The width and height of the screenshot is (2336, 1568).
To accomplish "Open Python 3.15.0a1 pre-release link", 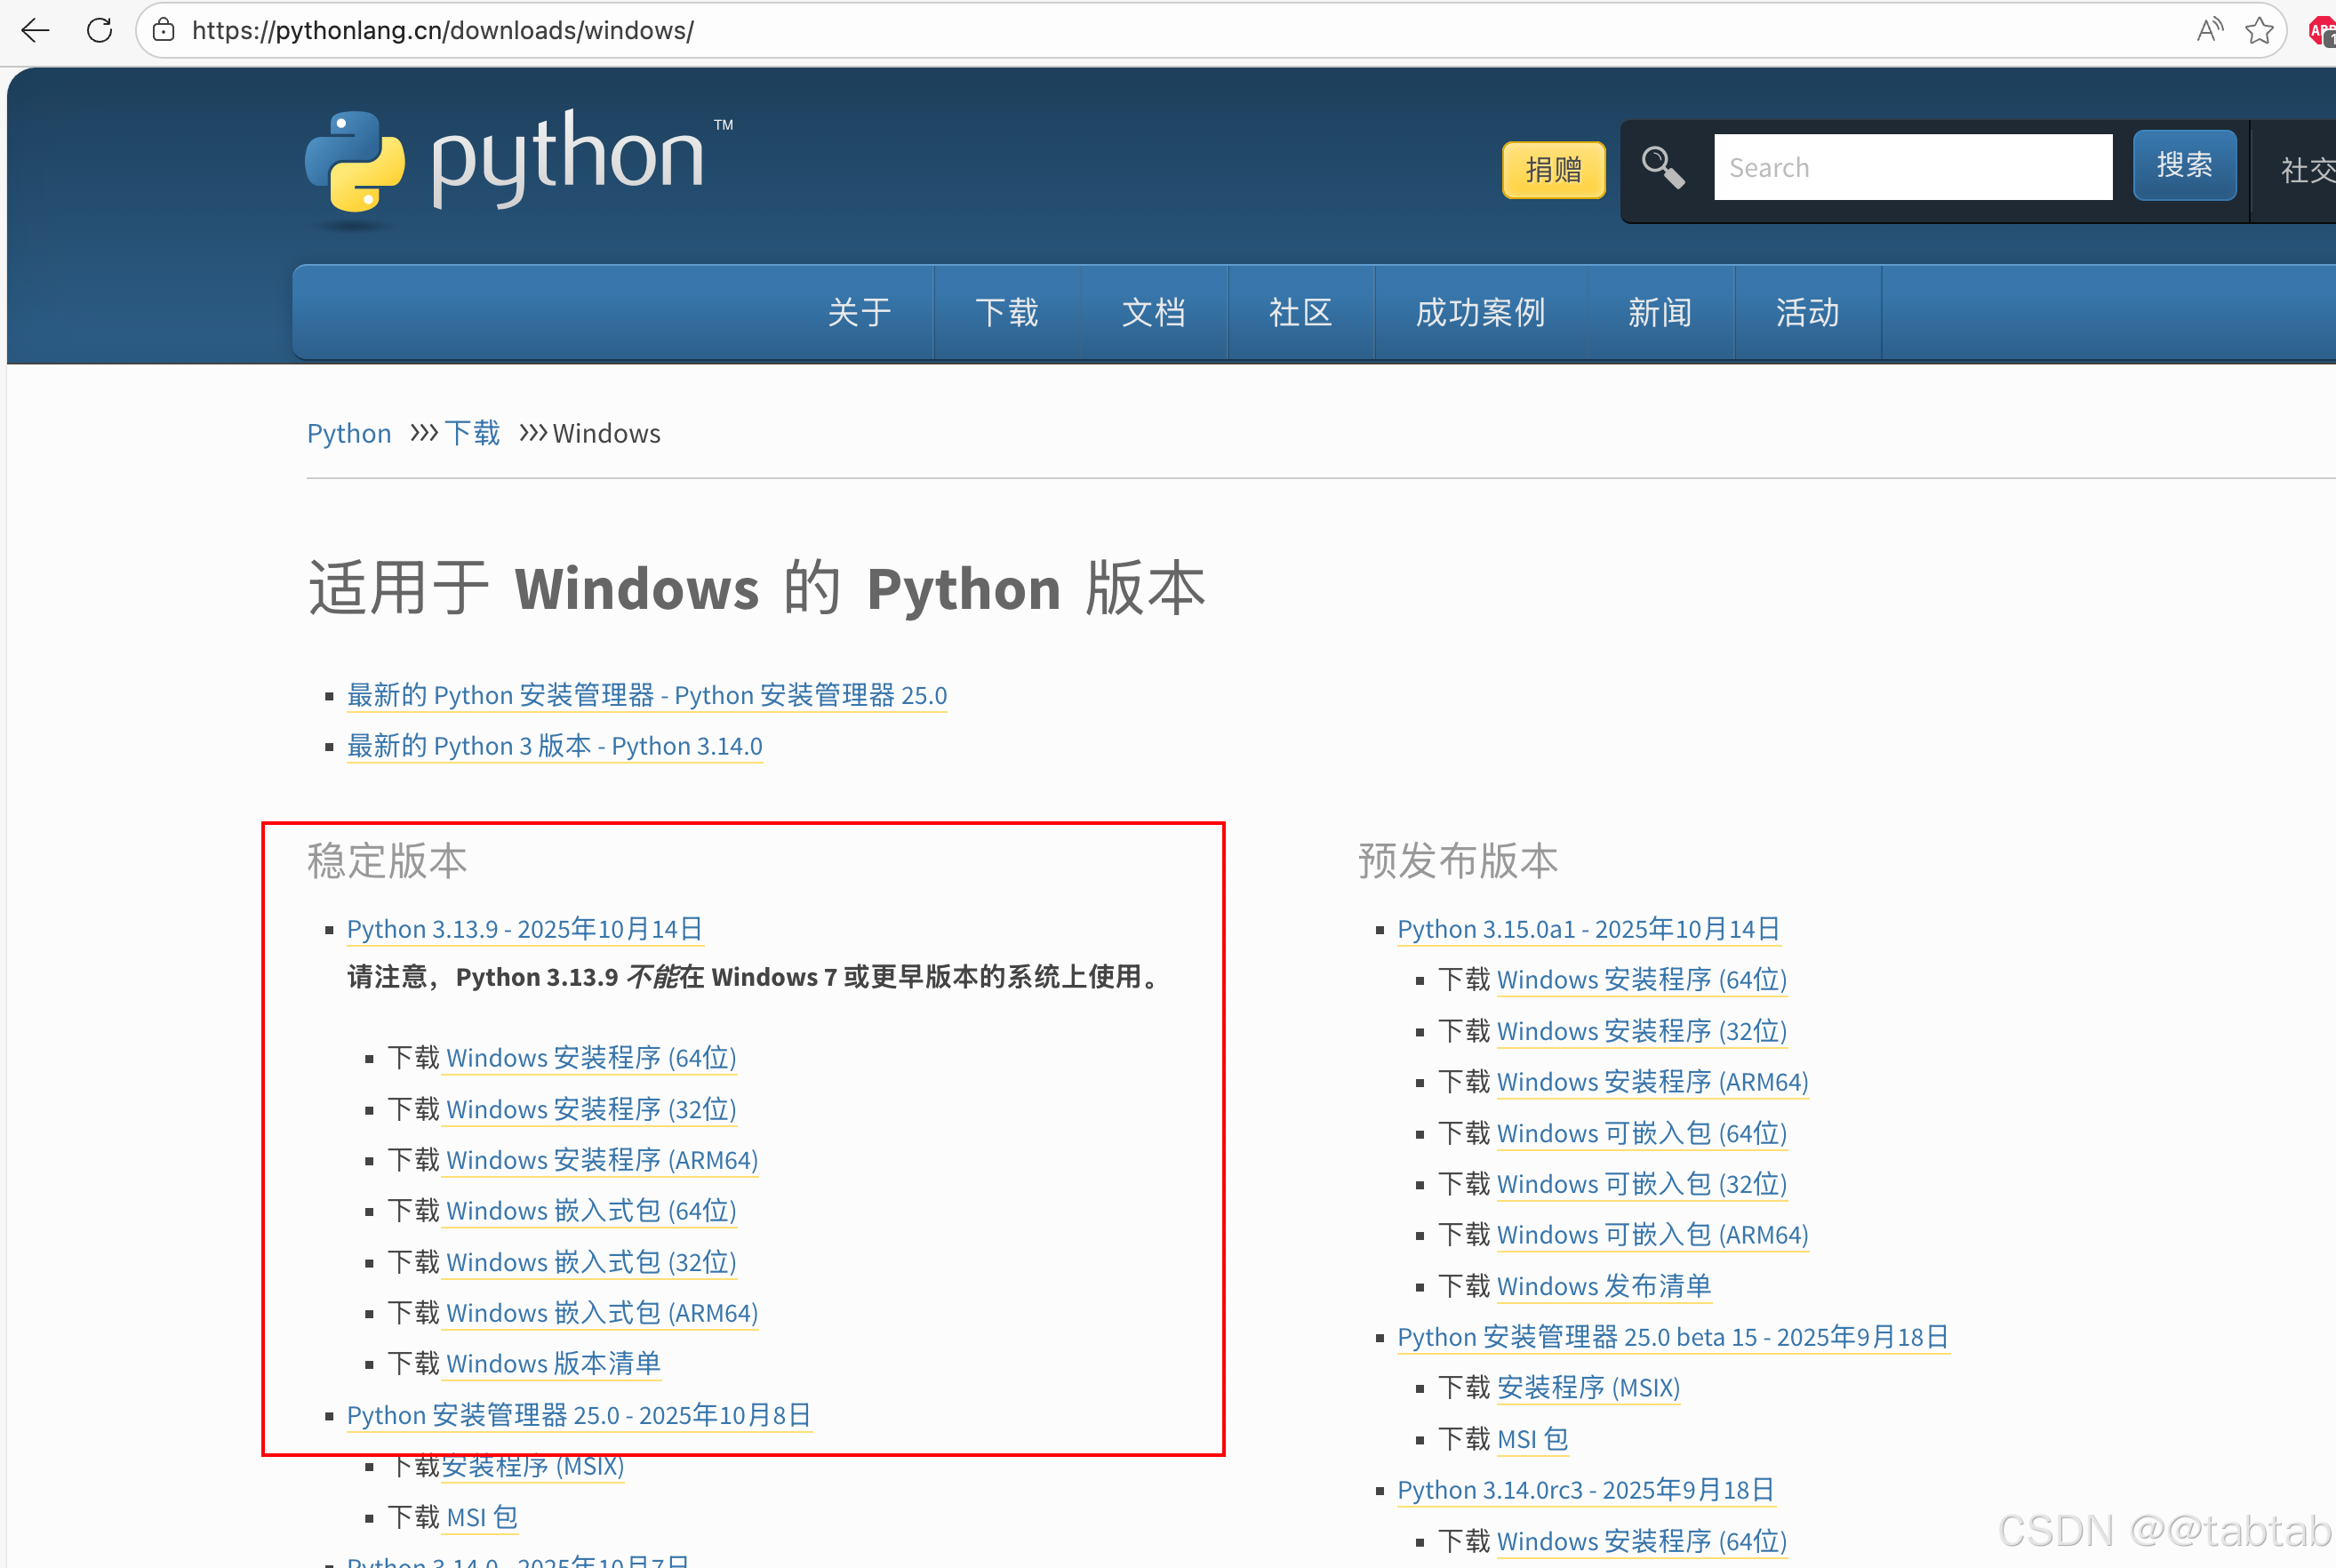I will [1587, 929].
